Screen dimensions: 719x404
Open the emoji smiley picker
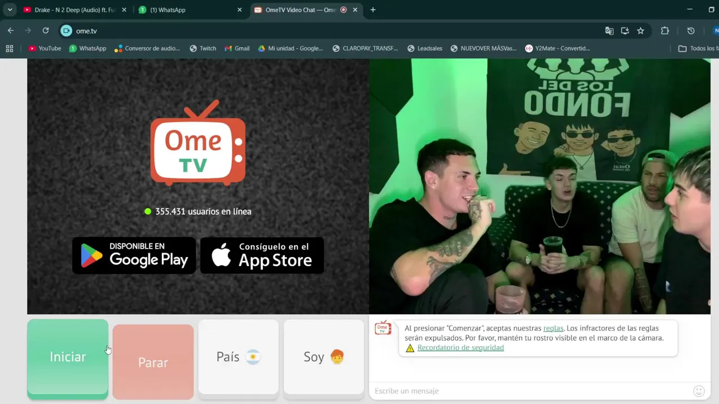[x=699, y=391]
